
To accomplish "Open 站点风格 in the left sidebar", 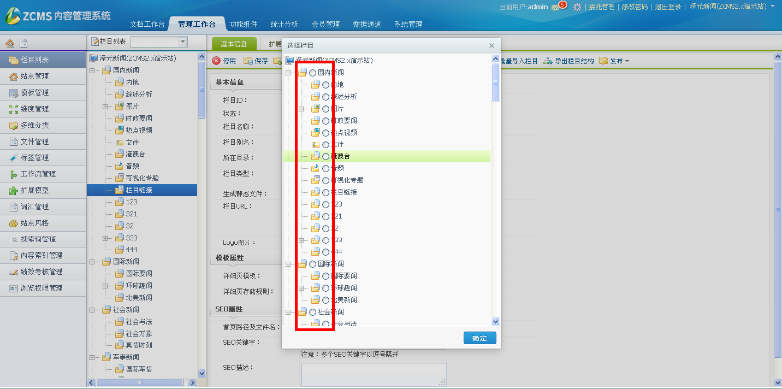I will tap(34, 223).
